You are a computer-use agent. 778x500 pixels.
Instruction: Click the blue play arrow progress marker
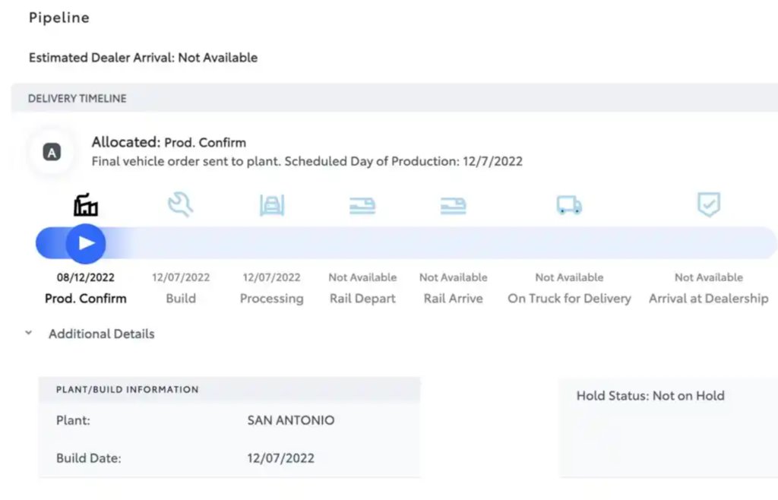pos(86,243)
